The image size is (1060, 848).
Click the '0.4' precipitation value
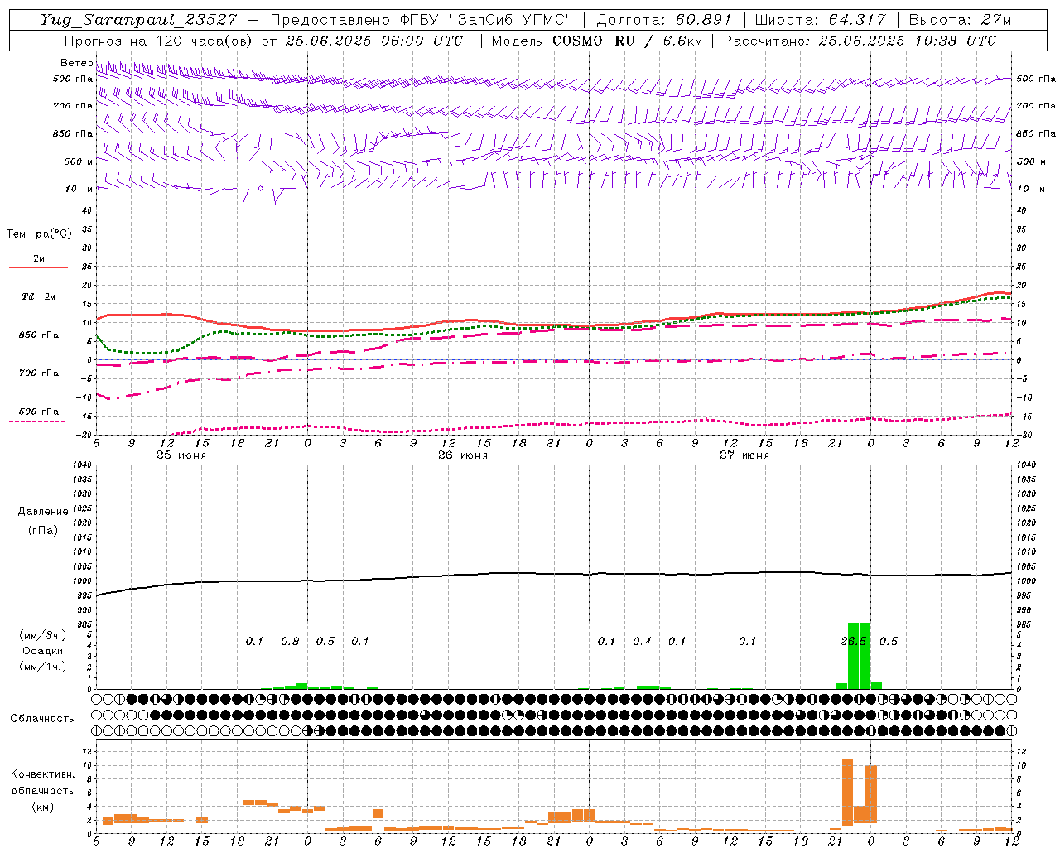pos(642,641)
